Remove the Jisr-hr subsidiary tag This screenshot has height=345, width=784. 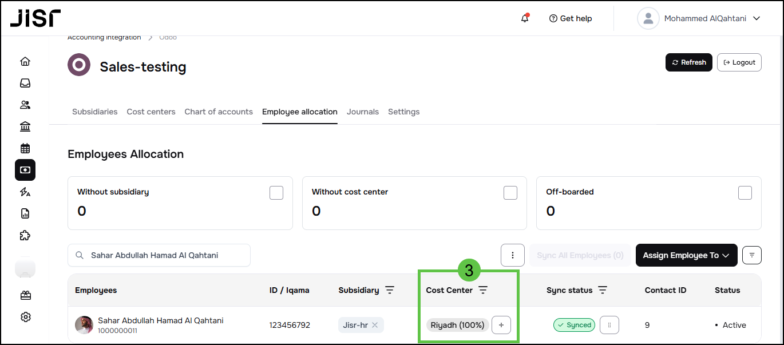(375, 325)
